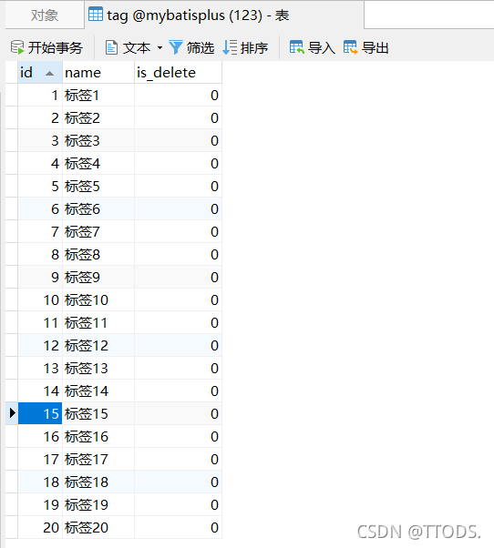Click the 筛选 label text

(x=201, y=48)
